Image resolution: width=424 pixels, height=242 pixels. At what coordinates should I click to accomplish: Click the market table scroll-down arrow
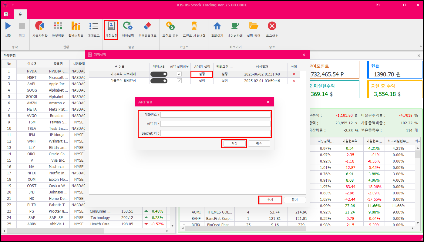pos(173,226)
